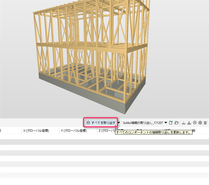Create a new information takeoff definition
This screenshot has width=209, height=185.
pyautogui.click(x=171, y=123)
